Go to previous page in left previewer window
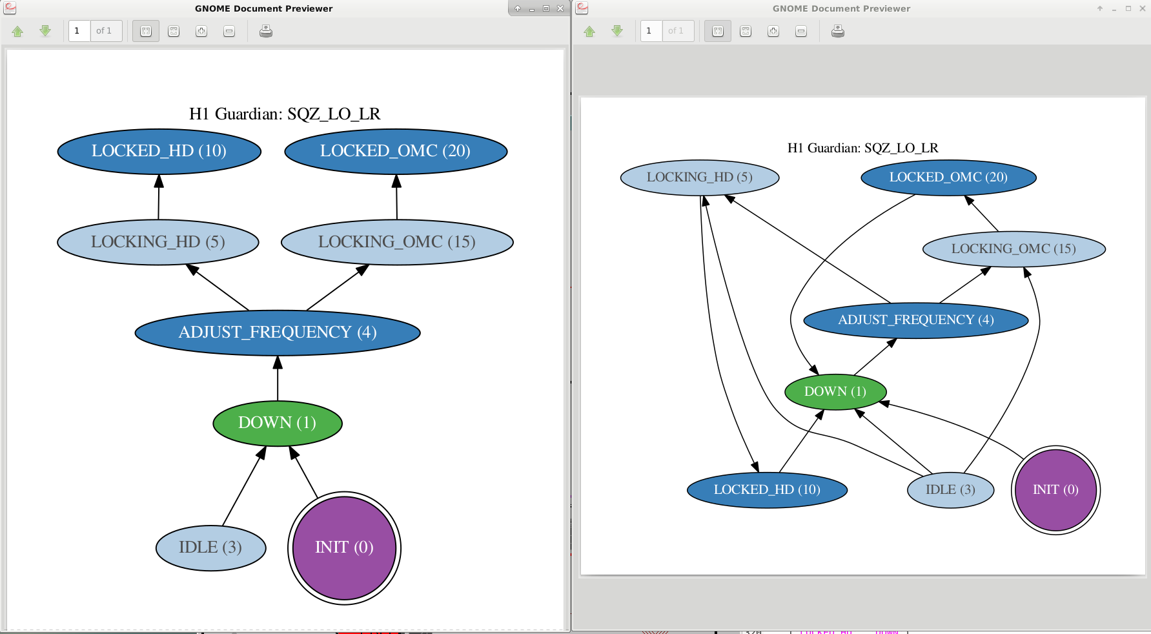 coord(17,31)
